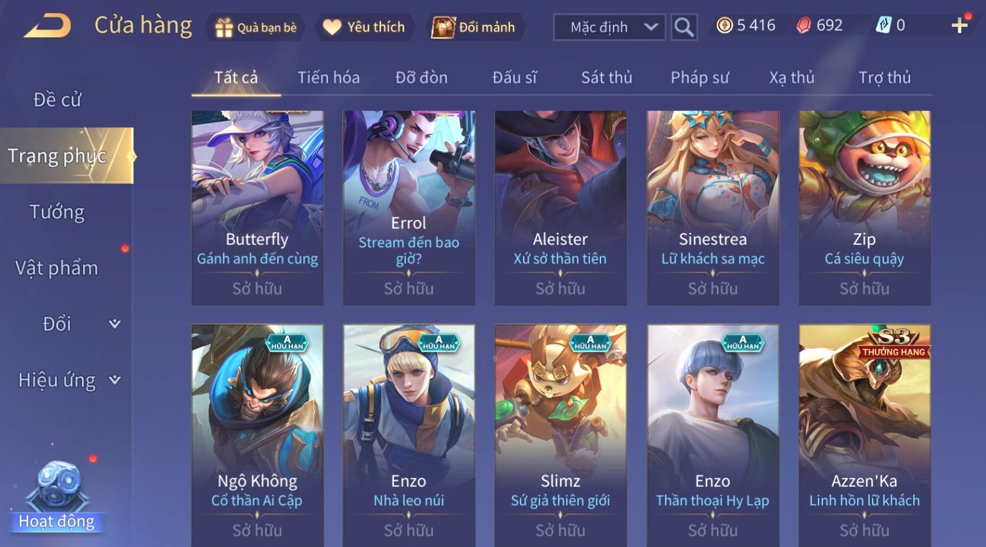Open Yêu thích favorites heart
This screenshot has width=986, height=547.
(365, 27)
